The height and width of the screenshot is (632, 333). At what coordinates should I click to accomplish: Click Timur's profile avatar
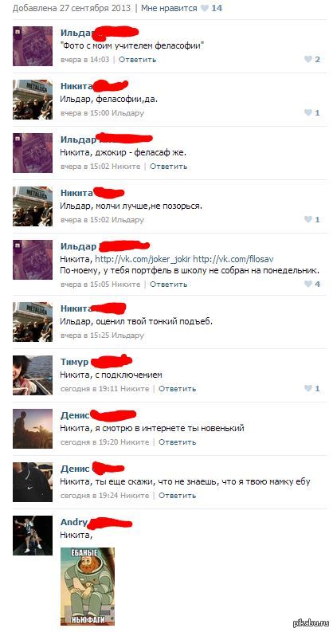(33, 375)
